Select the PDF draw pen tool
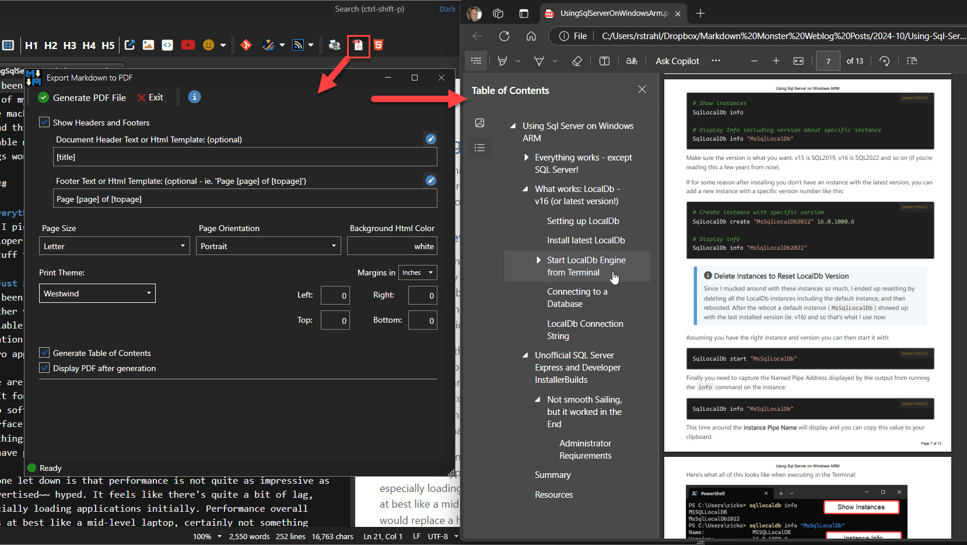 (x=539, y=61)
